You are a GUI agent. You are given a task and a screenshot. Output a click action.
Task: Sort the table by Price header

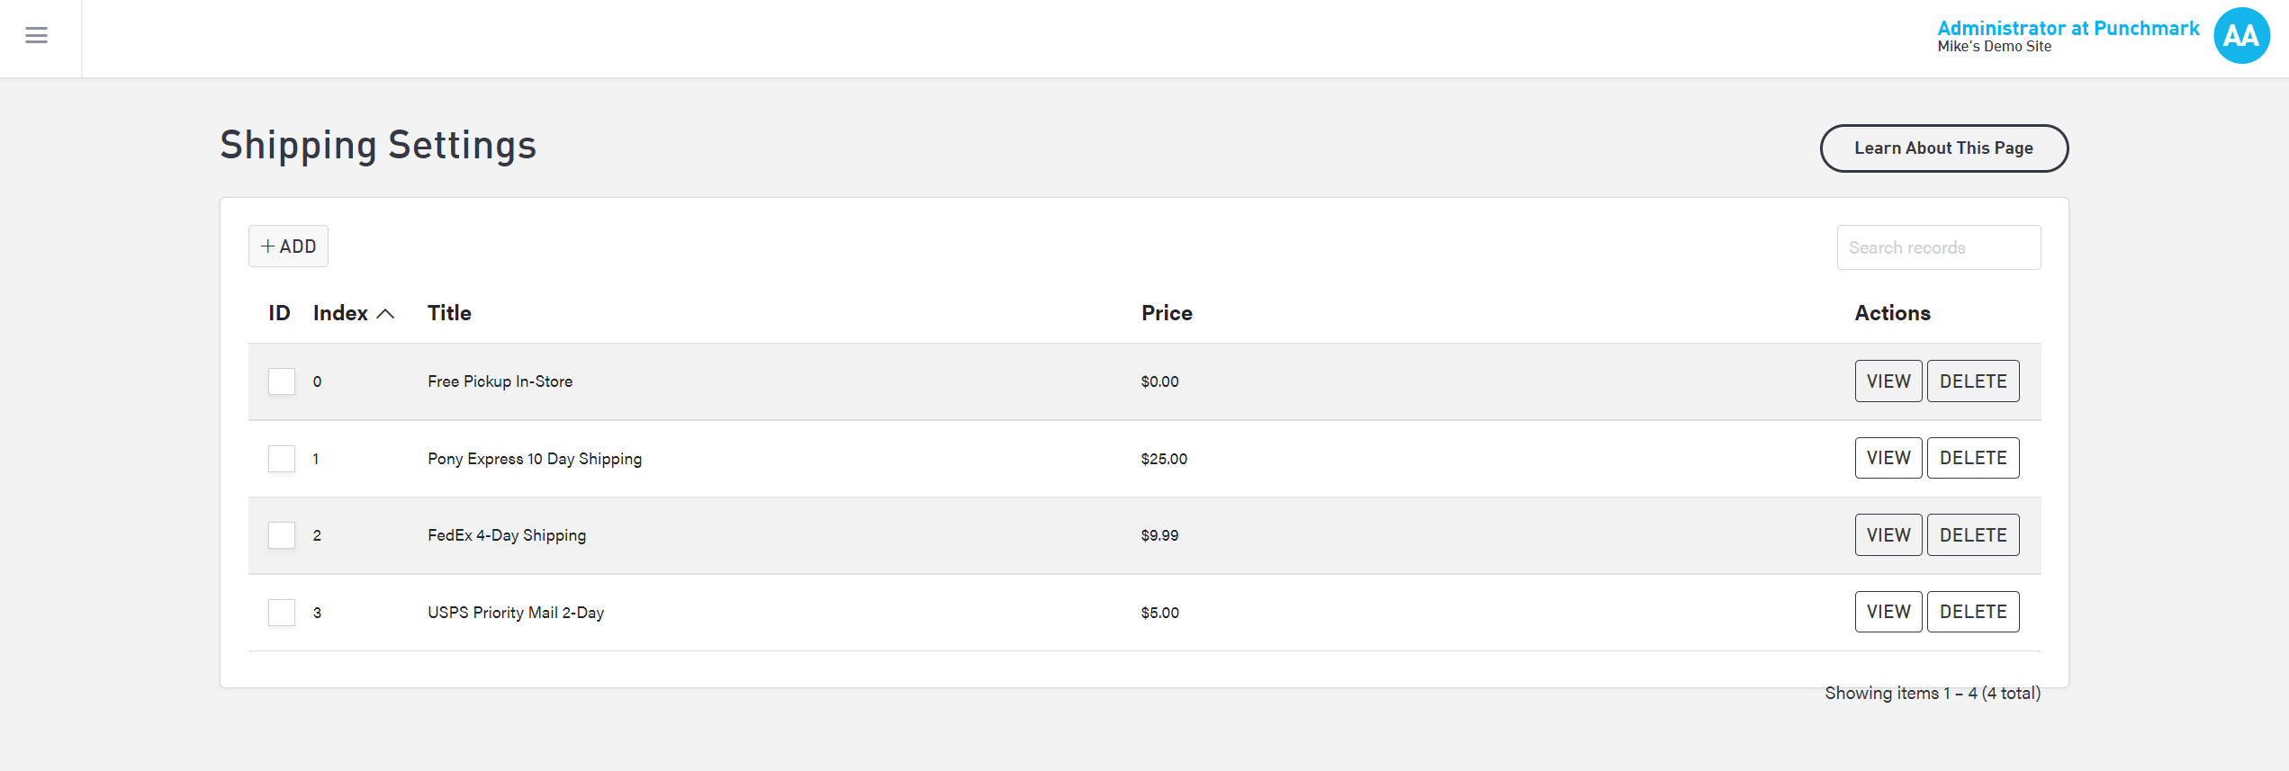point(1167,313)
